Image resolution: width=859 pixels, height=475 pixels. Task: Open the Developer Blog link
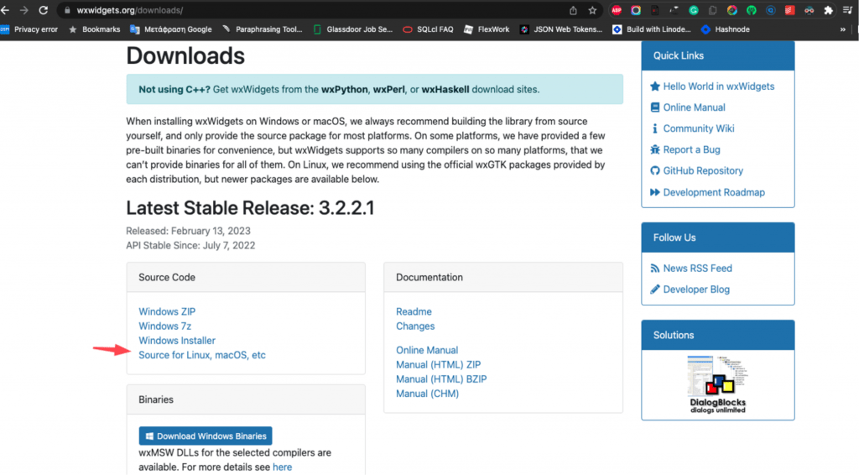pyautogui.click(x=690, y=290)
